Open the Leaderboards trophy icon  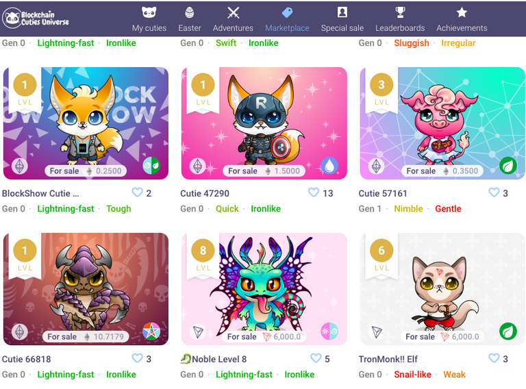tap(400, 12)
